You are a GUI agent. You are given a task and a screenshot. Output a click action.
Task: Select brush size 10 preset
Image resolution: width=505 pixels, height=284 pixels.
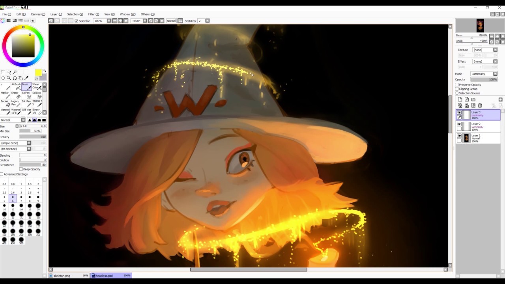pos(4,207)
